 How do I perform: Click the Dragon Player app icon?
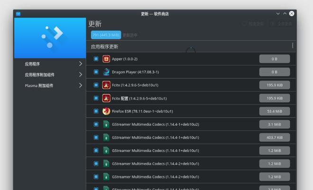(x=106, y=72)
